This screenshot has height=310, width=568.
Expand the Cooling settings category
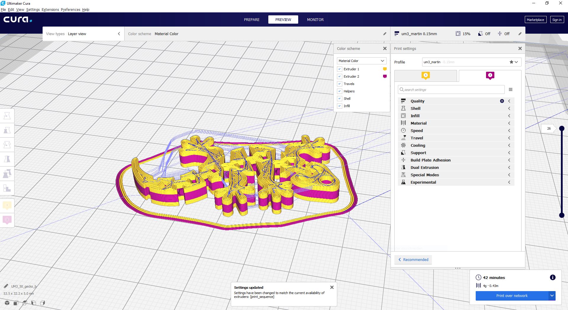coord(456,145)
